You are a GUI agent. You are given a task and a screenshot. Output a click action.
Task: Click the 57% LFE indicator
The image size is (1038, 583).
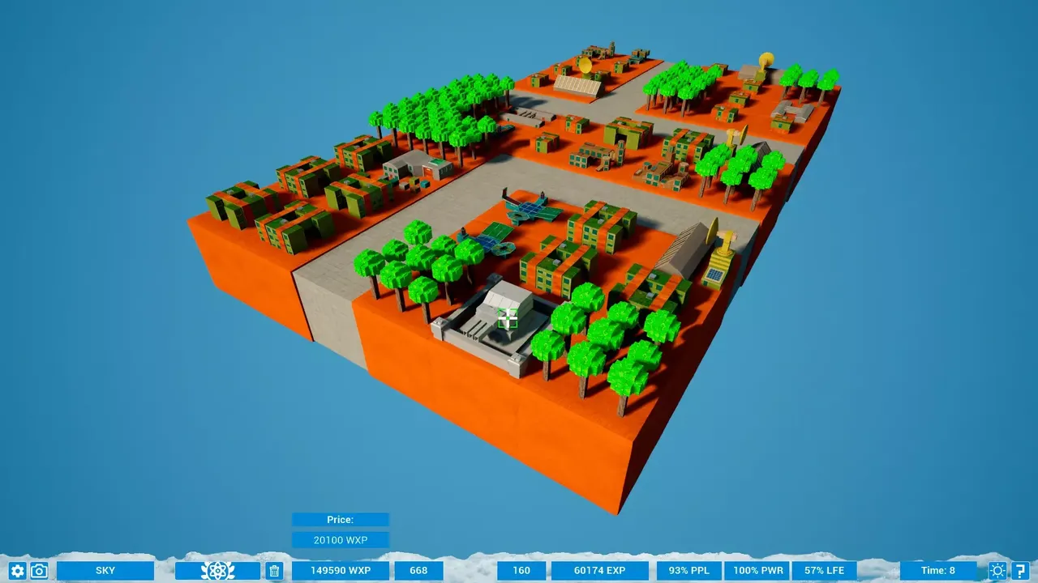824,571
